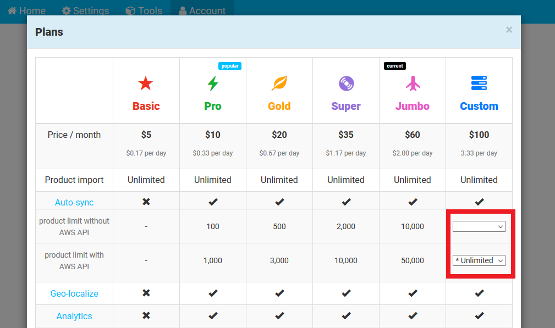Open the '* Unlimited' AWS API dropdown
The width and height of the screenshot is (555, 328).
coord(479,260)
